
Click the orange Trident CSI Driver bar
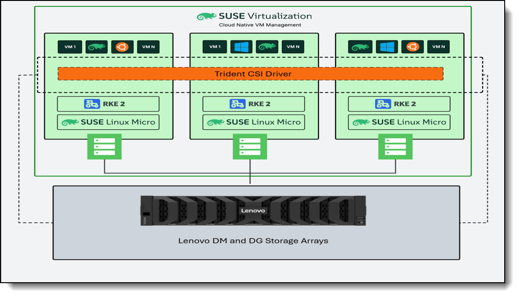pos(250,74)
